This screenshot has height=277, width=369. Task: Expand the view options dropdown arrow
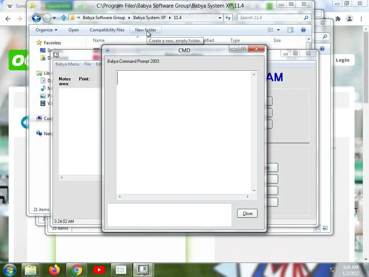click(x=279, y=30)
